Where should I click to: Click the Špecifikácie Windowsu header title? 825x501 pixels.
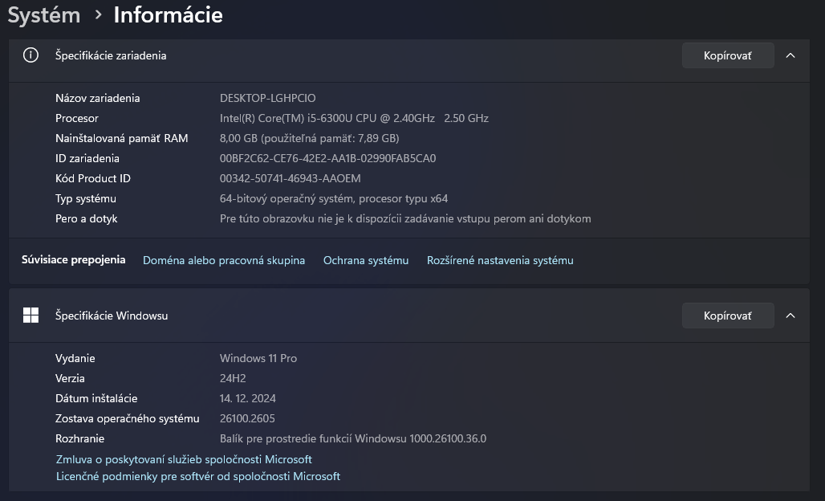pyautogui.click(x=112, y=316)
